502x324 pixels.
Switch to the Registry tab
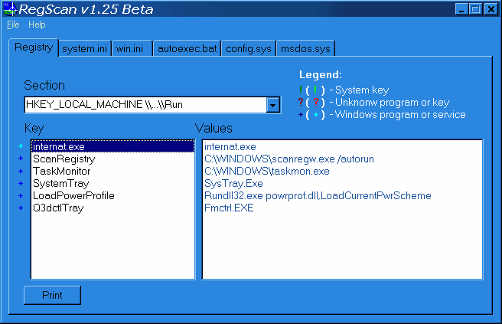(34, 47)
